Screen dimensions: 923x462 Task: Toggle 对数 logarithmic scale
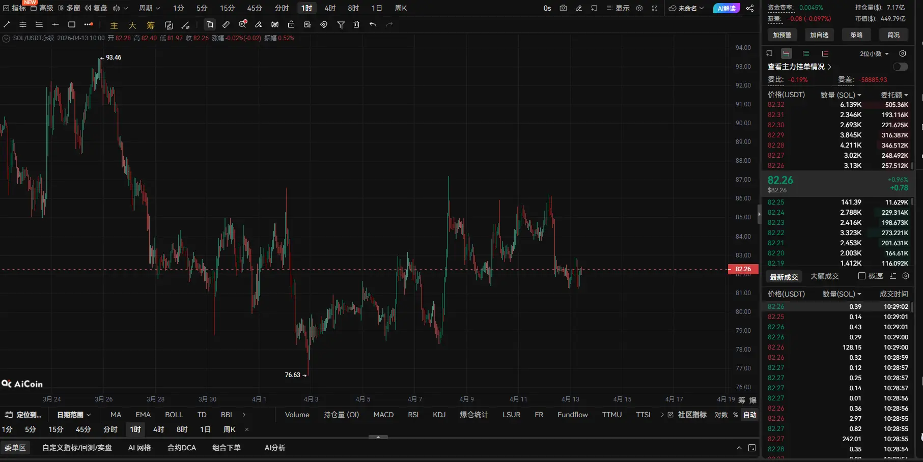click(x=721, y=415)
